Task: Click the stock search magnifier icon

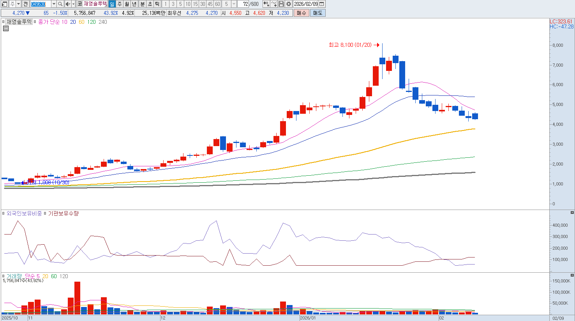Action: pyautogui.click(x=60, y=4)
